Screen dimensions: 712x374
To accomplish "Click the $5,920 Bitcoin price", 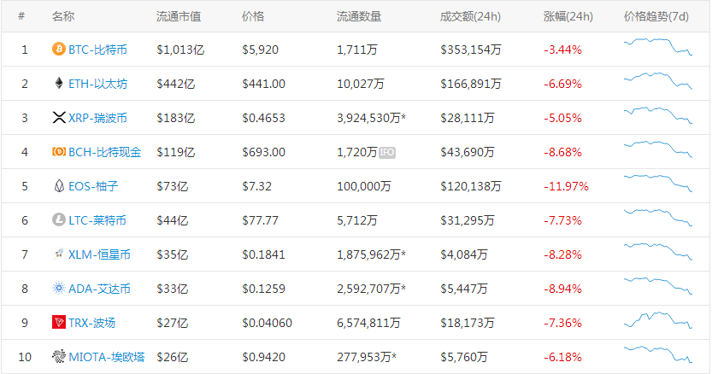I will pos(260,50).
